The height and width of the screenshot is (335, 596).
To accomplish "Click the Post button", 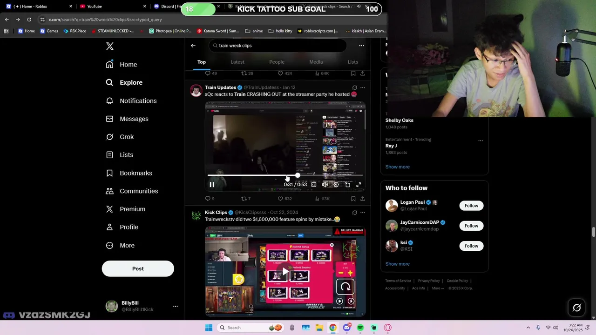I will click(x=138, y=268).
